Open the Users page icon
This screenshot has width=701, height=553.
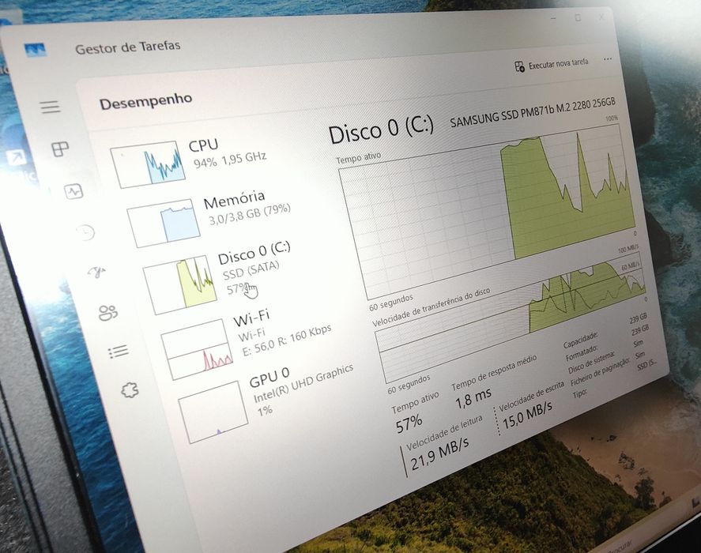coord(108,313)
